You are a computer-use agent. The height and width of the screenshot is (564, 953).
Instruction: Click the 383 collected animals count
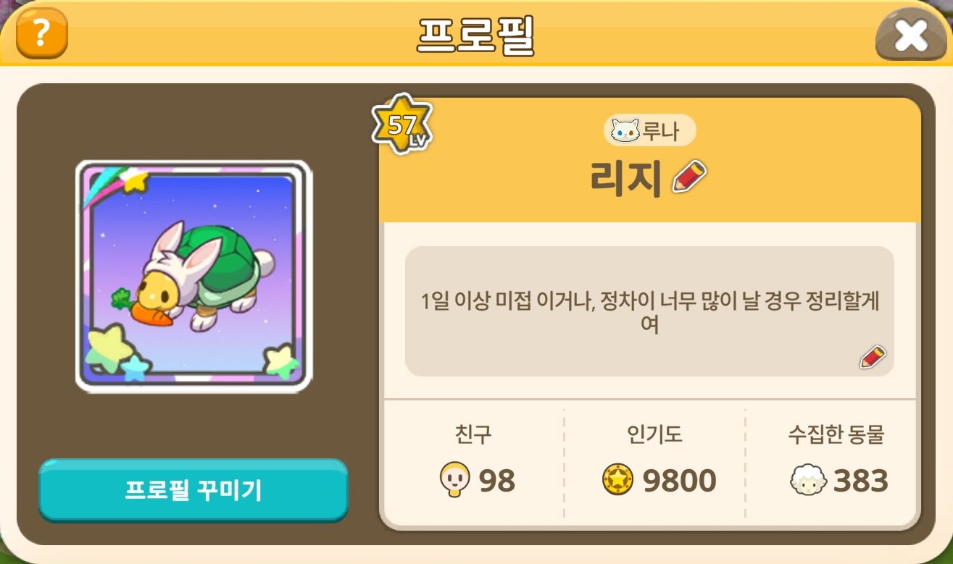tap(861, 481)
